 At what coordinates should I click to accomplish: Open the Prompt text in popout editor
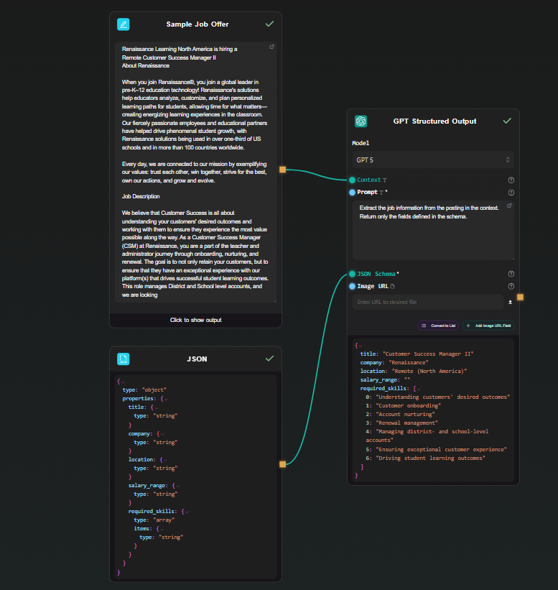pyautogui.click(x=509, y=206)
